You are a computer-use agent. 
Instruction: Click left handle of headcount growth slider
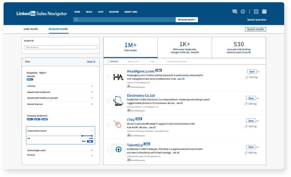click(82, 136)
